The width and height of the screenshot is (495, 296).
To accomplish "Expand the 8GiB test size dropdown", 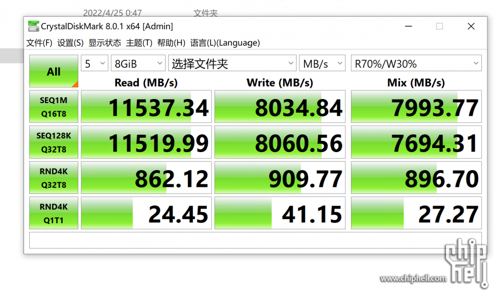I will point(138,64).
